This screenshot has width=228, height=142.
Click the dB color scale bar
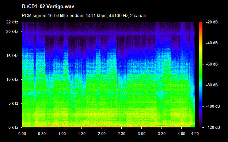click(201, 75)
